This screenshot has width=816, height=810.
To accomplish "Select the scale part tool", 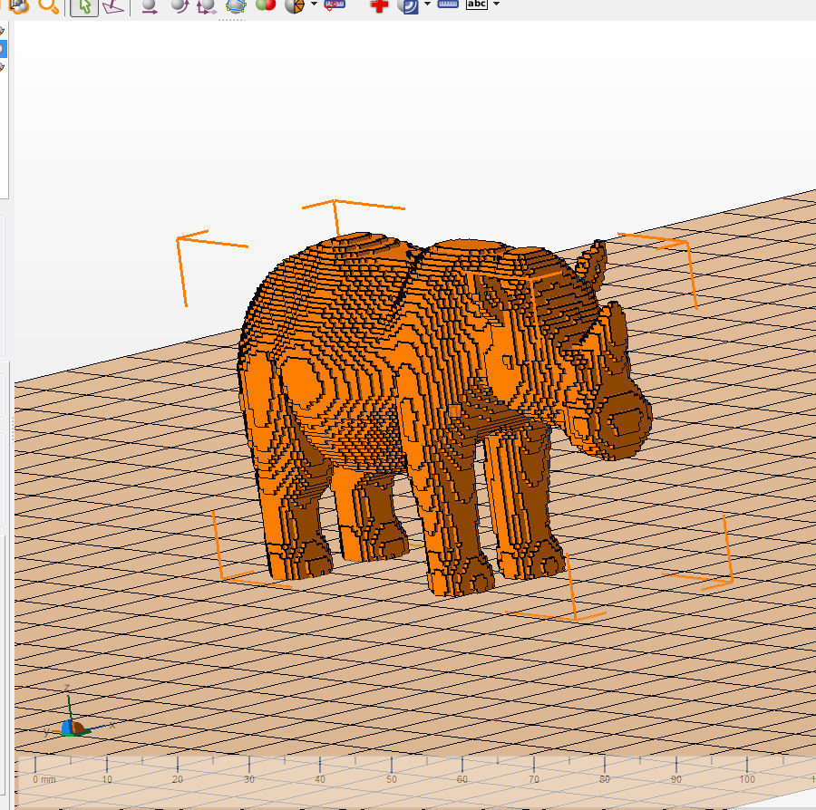I will pos(206,6).
